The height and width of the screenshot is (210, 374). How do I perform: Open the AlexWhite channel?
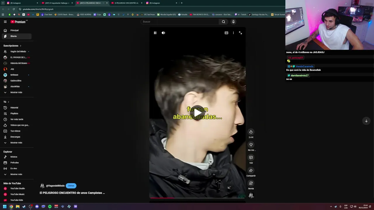click(x=17, y=87)
